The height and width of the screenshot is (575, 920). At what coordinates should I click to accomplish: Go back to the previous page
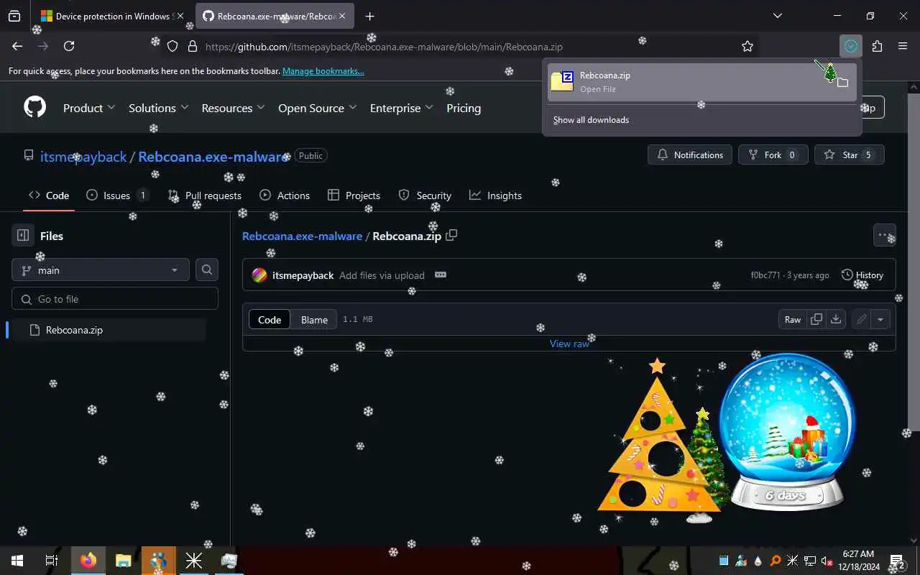point(17,46)
